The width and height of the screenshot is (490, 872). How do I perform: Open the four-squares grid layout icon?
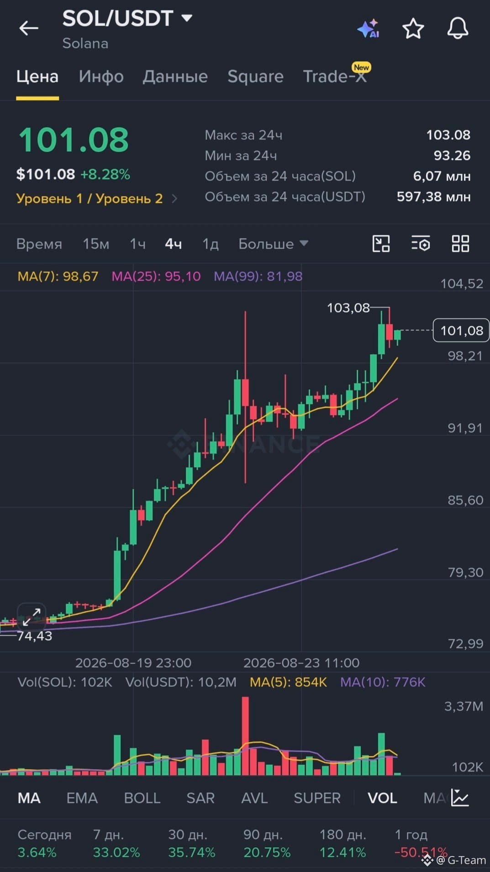460,244
